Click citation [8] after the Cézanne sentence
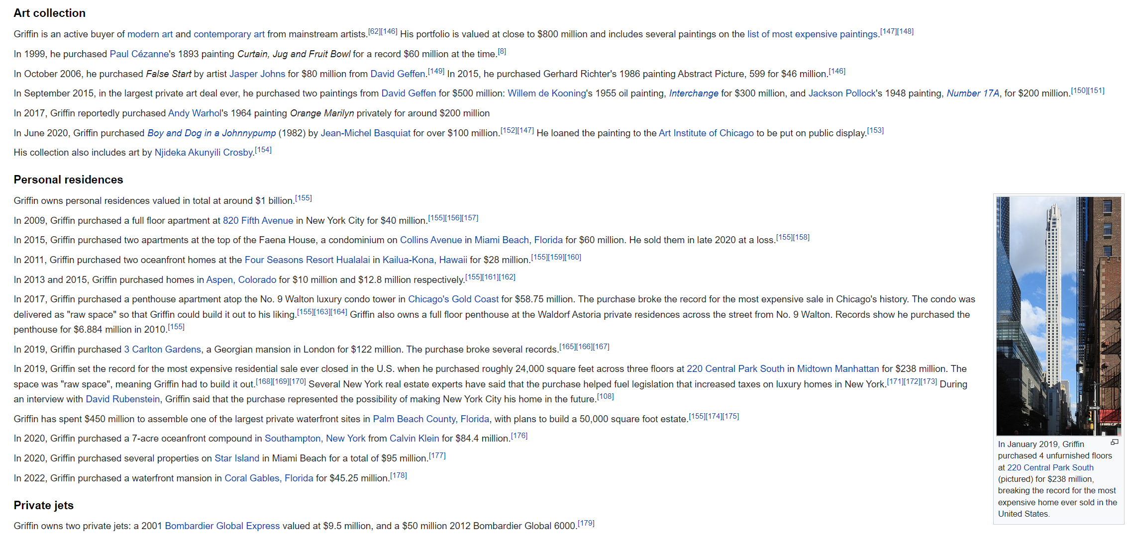The height and width of the screenshot is (548, 1129). (502, 52)
